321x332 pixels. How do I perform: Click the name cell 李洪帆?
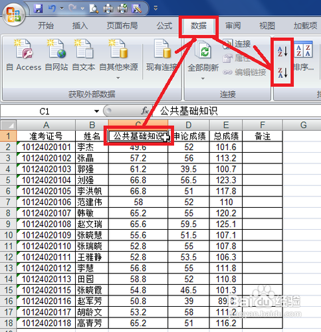[x=92, y=191]
